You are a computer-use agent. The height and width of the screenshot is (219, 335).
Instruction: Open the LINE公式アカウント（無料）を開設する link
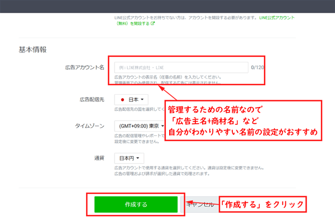click(205, 21)
